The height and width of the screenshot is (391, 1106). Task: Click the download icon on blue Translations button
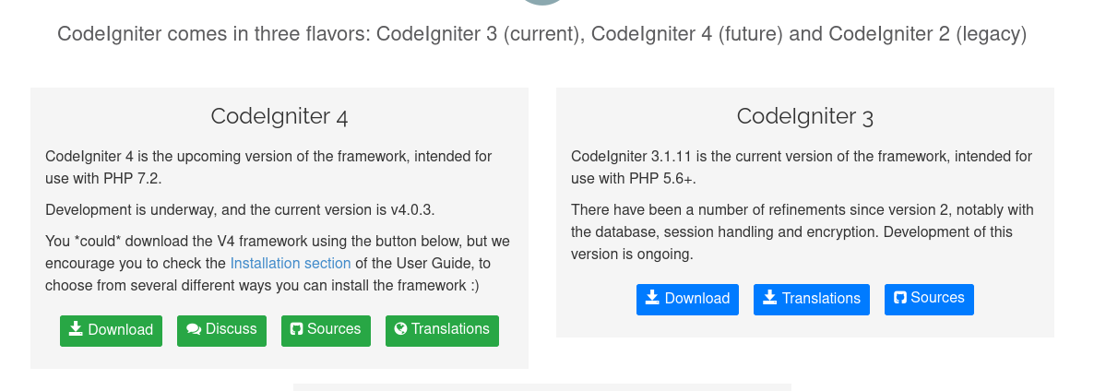[x=769, y=298]
